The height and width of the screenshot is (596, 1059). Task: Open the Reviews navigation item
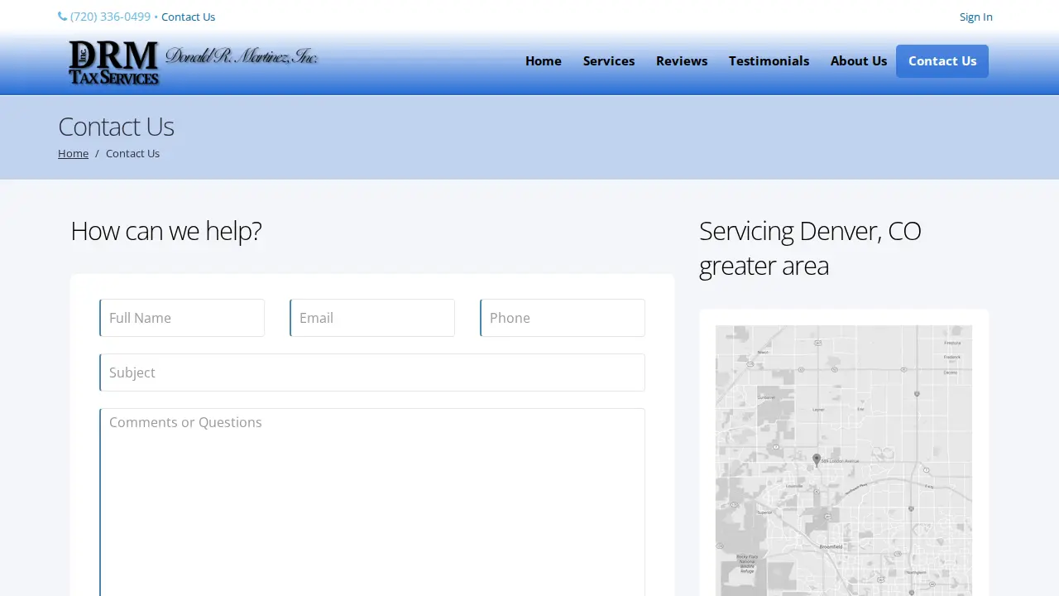tap(682, 61)
